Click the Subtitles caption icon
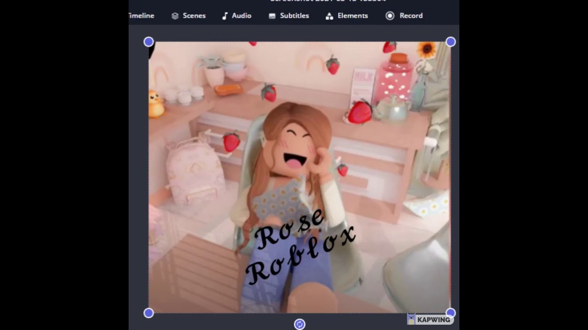Screen dimensions: 588x330 click(272, 16)
